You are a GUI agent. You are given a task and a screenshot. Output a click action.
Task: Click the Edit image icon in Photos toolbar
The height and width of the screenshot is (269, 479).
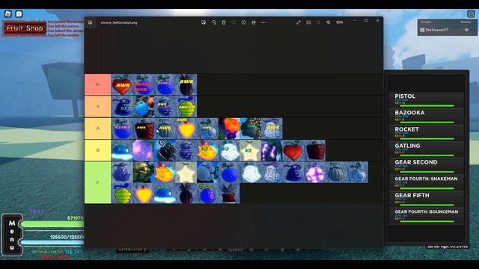click(204, 22)
